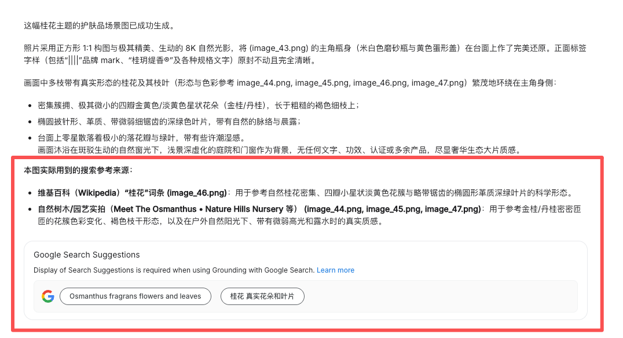Image resolution: width=623 pixels, height=338 pixels.
Task: Click the text "Display of Search Suggestions is required"
Action: click(174, 270)
